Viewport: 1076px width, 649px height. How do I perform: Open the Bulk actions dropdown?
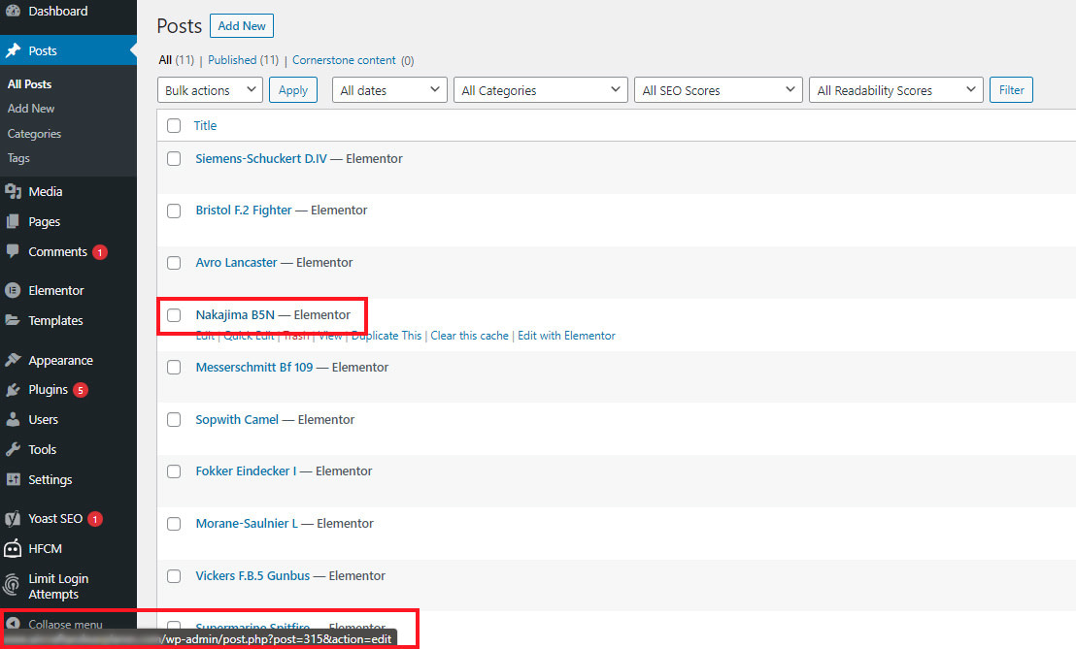click(210, 89)
